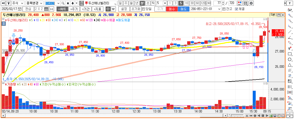Image resolution: width=294 pixels, height=119 pixels.
Task: Open the dropdown arrow beside the bell icon
Action: click(x=77, y=3)
